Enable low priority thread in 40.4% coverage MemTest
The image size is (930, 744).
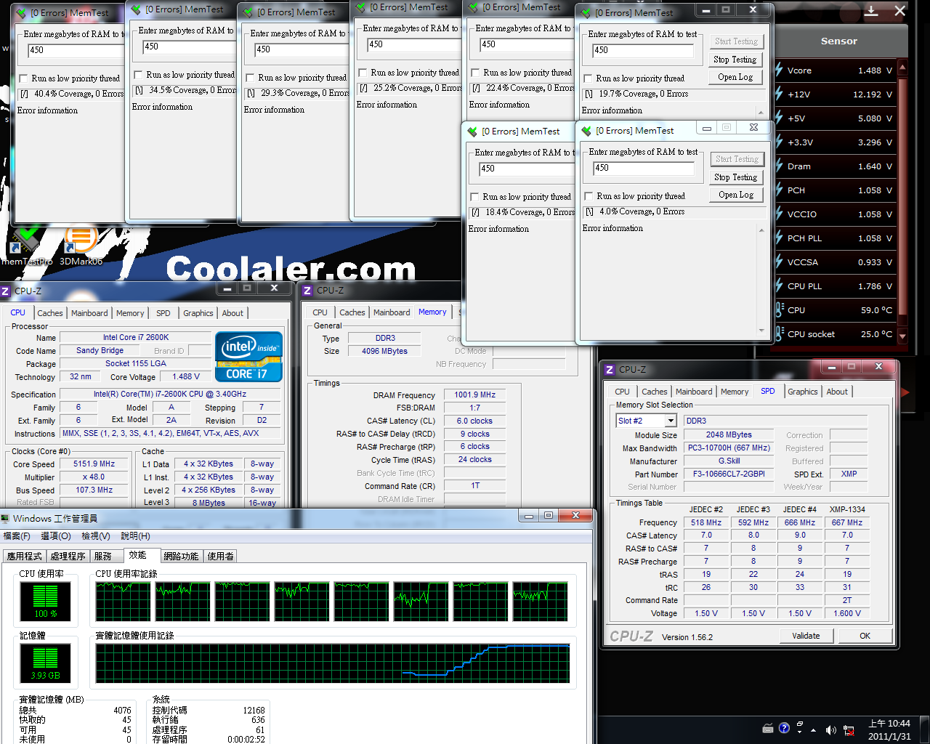coord(23,78)
